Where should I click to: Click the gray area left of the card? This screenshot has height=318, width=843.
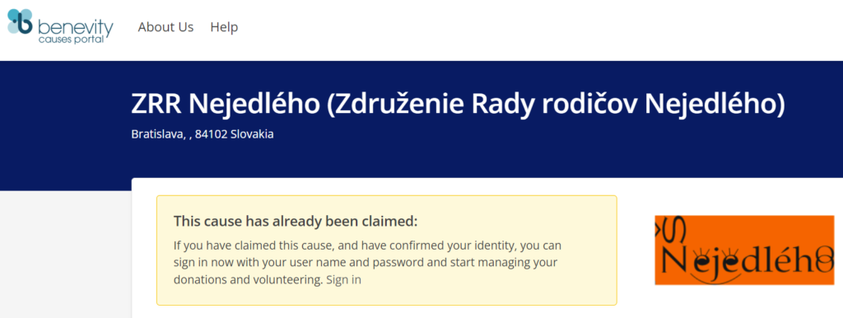tap(64, 253)
